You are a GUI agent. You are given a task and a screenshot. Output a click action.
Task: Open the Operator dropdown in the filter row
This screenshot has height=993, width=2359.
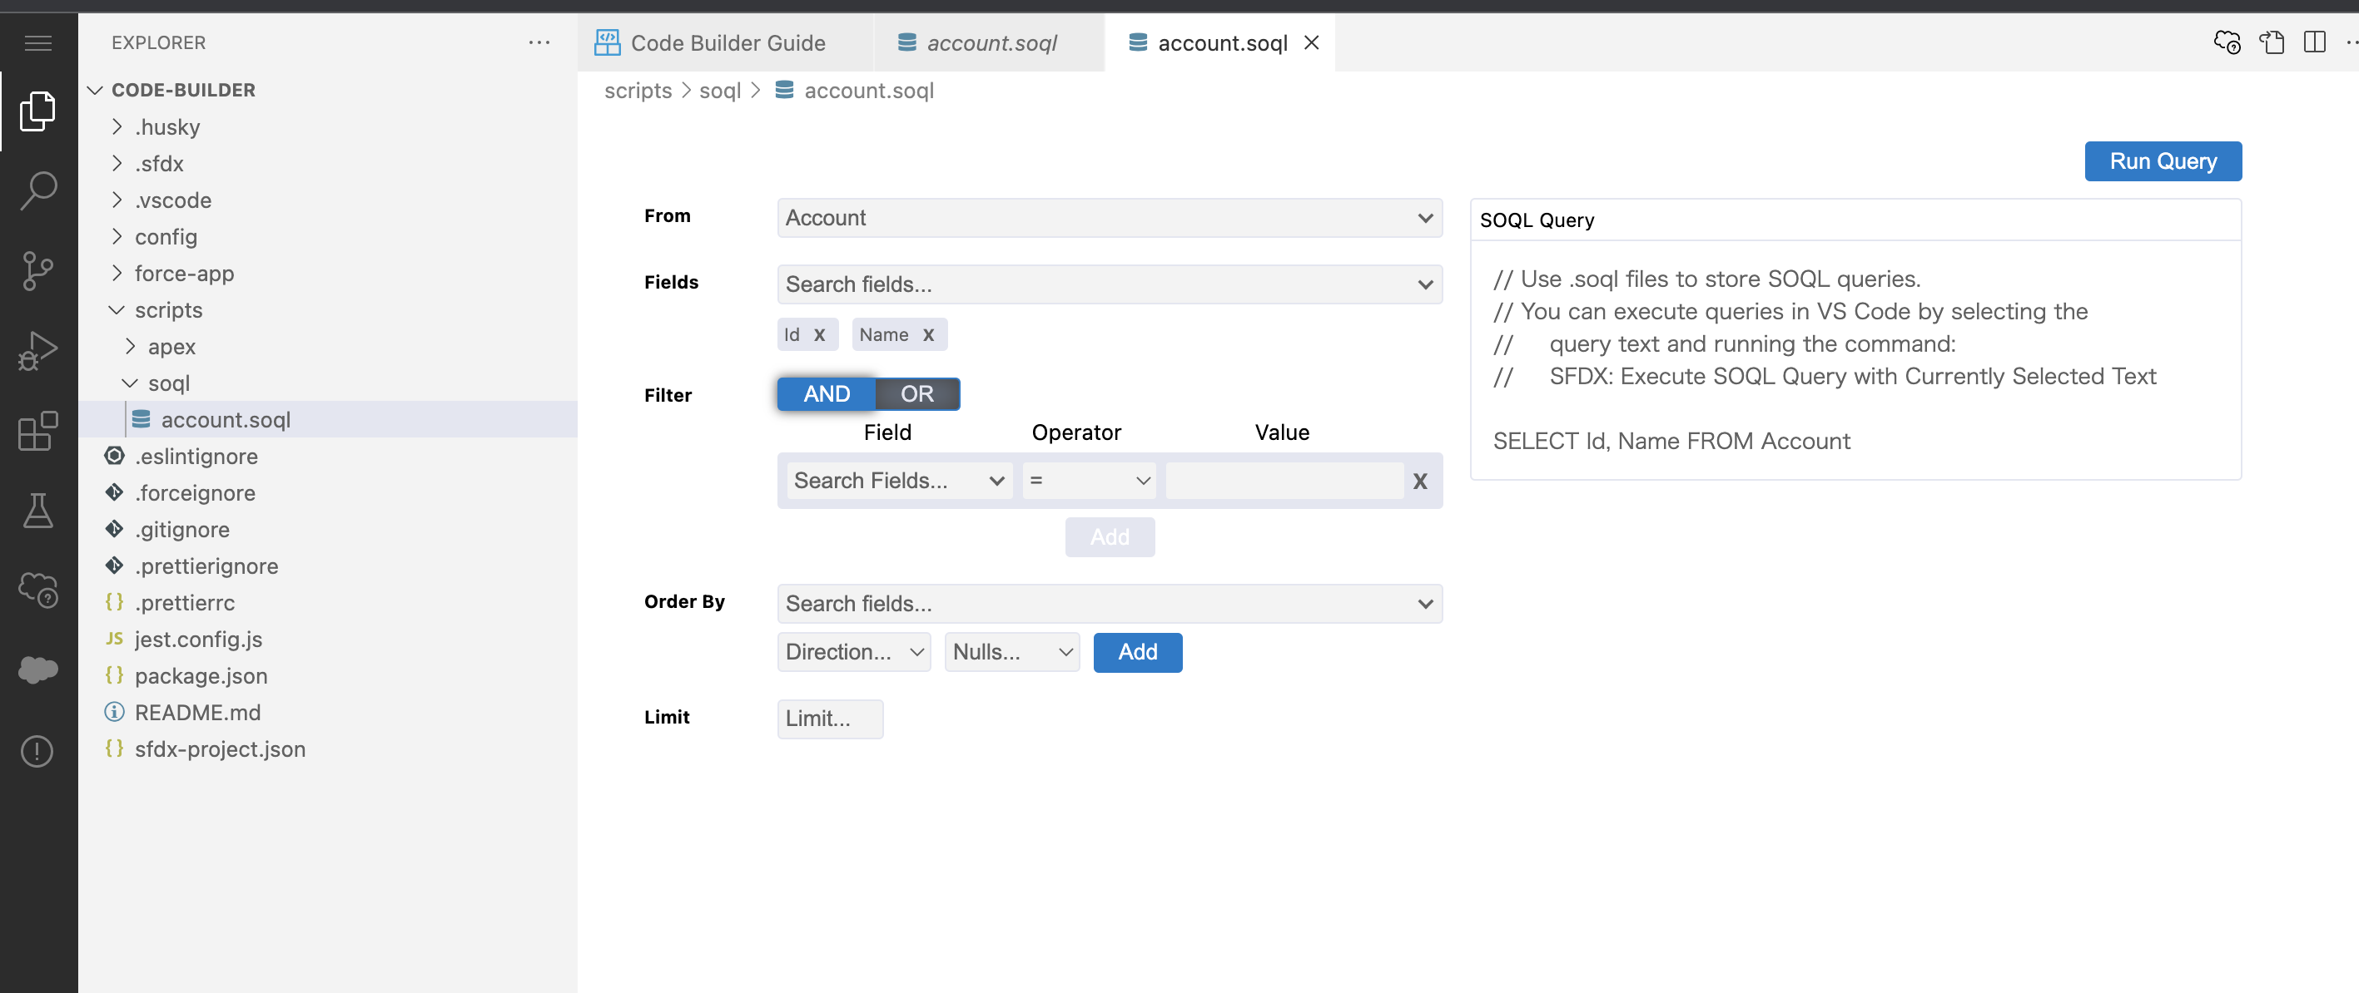pos(1088,481)
